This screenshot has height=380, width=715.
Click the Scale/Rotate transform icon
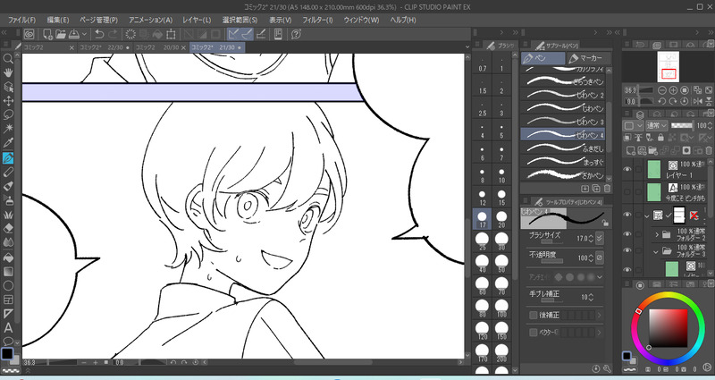pyautogui.click(x=171, y=34)
